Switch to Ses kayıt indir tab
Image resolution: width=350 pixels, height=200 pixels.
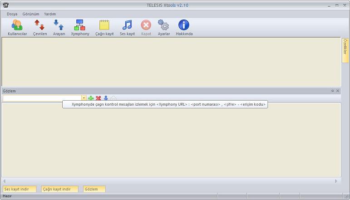pos(19,189)
